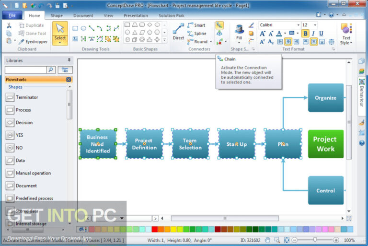The width and height of the screenshot is (368, 246).
Task: Pick the red color swatch in palette
Action: click(155, 229)
